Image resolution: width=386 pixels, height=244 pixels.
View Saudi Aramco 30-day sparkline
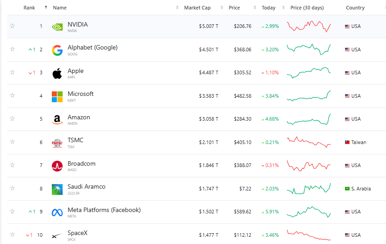(309, 189)
